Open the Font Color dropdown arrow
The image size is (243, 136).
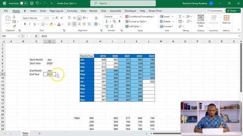pos(63,24)
